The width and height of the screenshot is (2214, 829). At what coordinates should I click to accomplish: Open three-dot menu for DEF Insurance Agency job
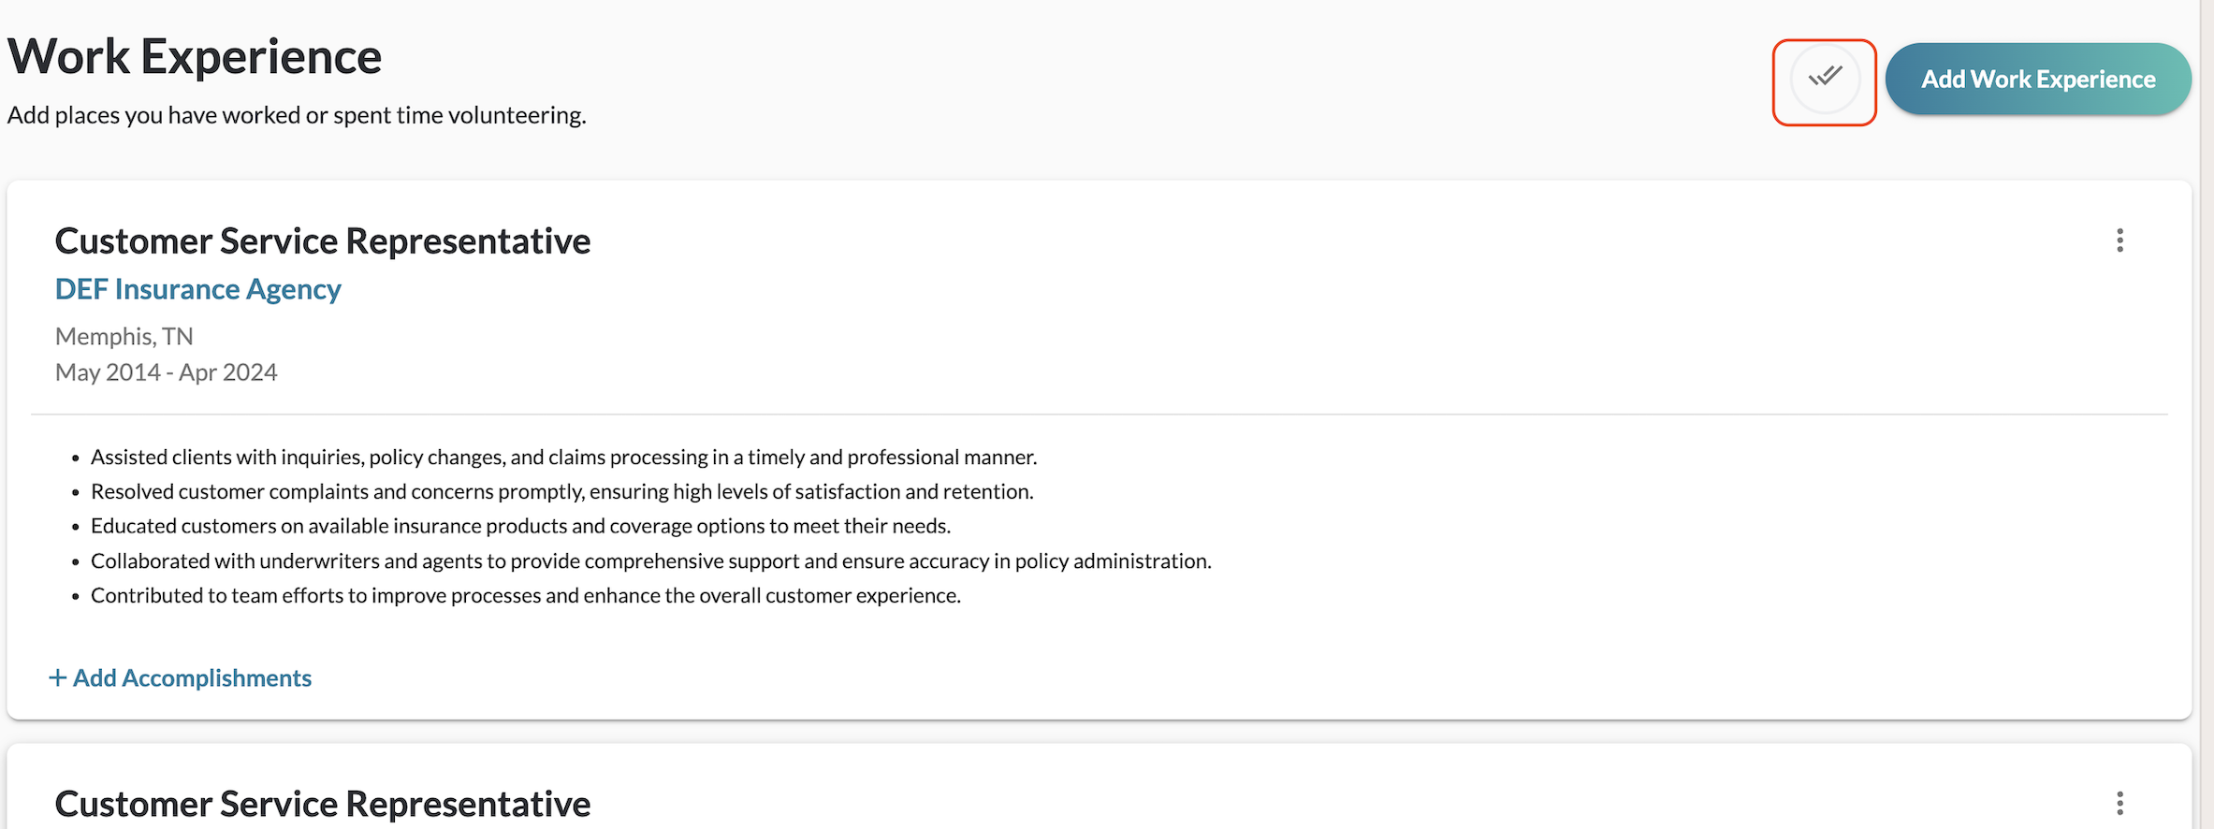click(2119, 240)
